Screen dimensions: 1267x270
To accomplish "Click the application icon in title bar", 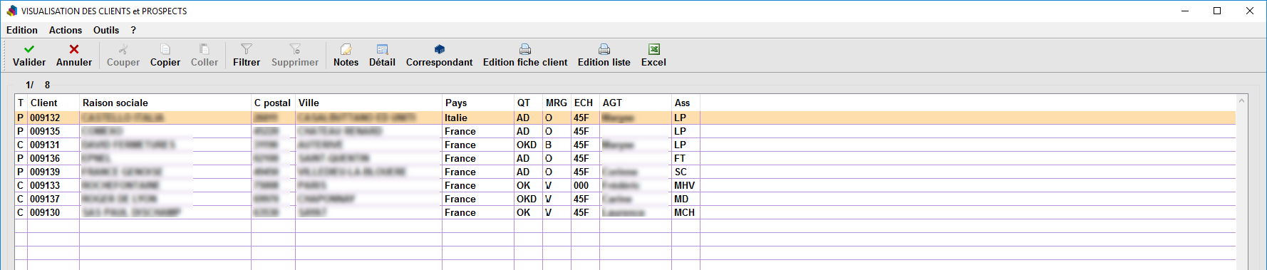I will tap(11, 11).
